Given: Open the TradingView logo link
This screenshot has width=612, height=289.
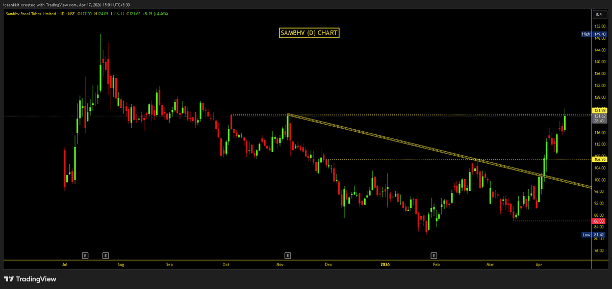Looking at the screenshot, I should 30,279.
